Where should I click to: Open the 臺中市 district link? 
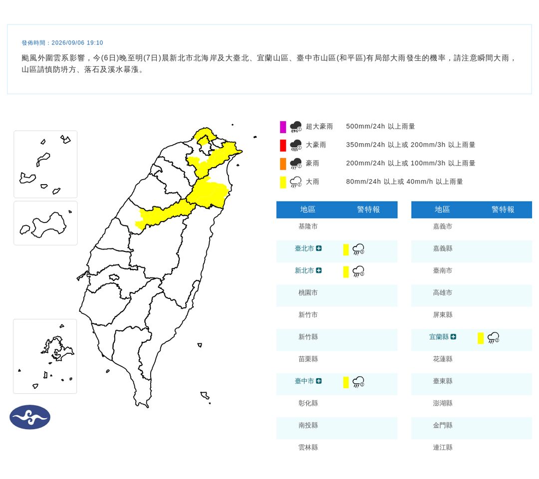pyautogui.click(x=304, y=381)
